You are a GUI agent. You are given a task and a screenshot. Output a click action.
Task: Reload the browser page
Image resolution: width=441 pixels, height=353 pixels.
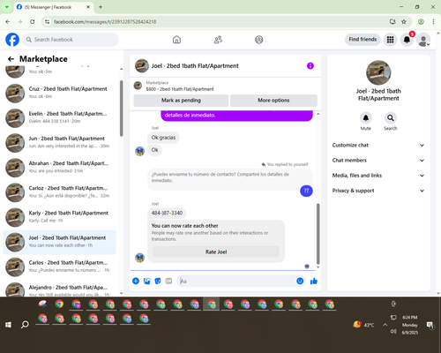coord(33,22)
